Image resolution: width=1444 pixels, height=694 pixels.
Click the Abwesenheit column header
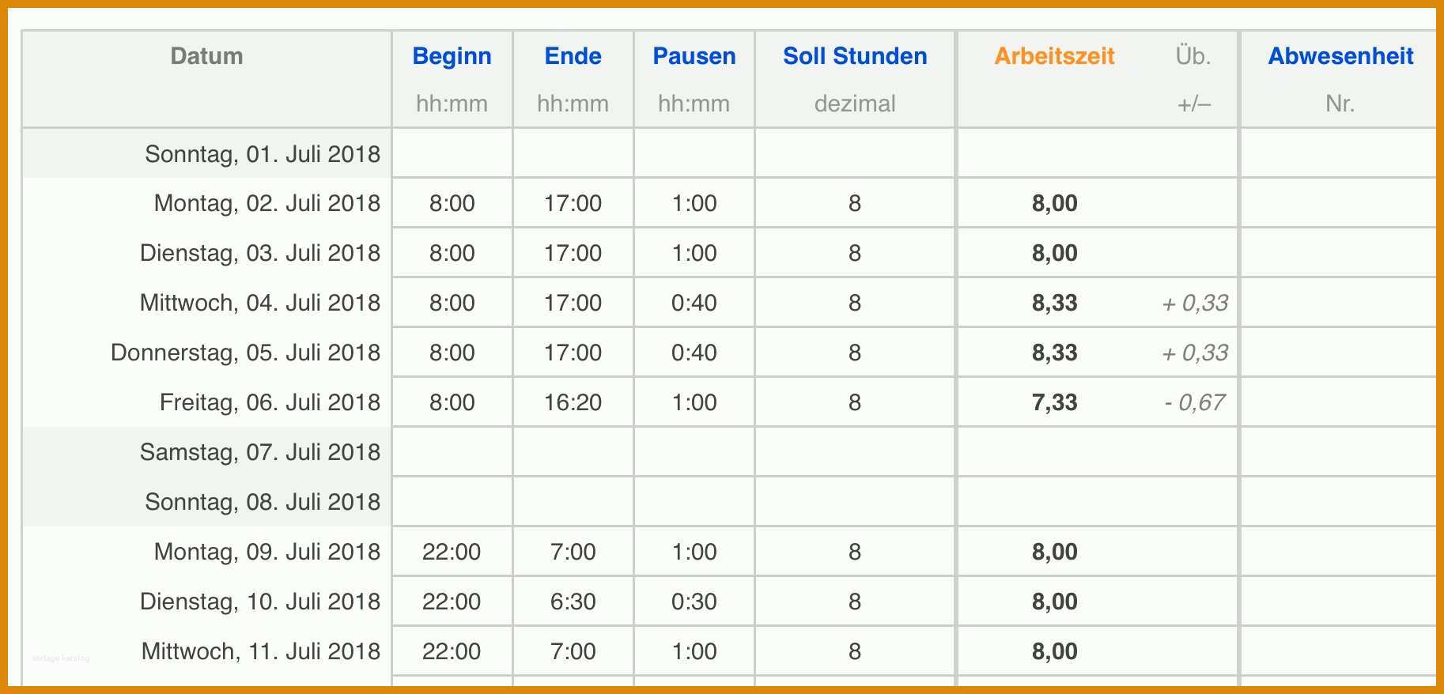tap(1340, 56)
